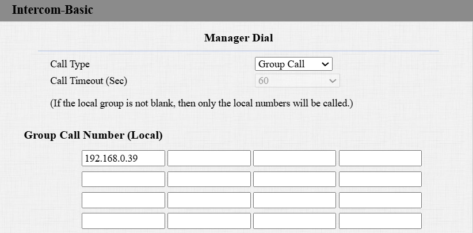Click fourth-row fourth-column group call field
The image size is (473, 233).
point(380,221)
